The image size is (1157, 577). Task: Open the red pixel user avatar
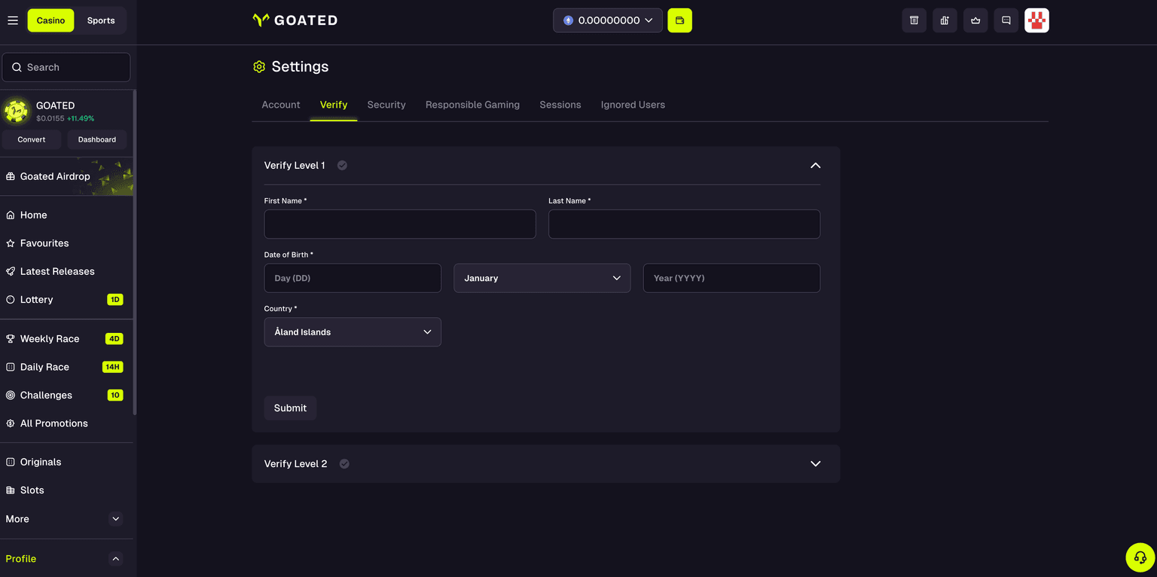[1037, 20]
